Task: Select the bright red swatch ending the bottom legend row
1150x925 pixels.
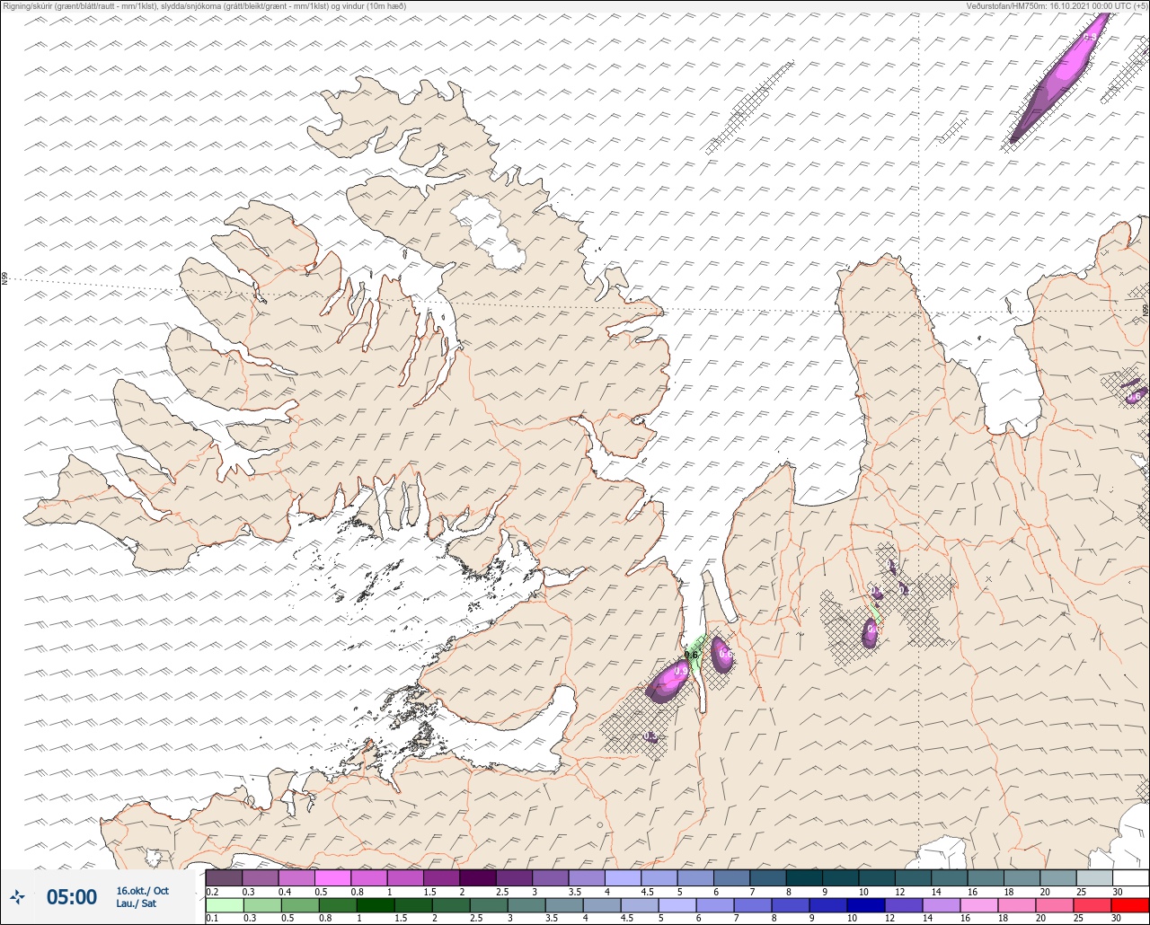Action: pyautogui.click(x=1130, y=905)
